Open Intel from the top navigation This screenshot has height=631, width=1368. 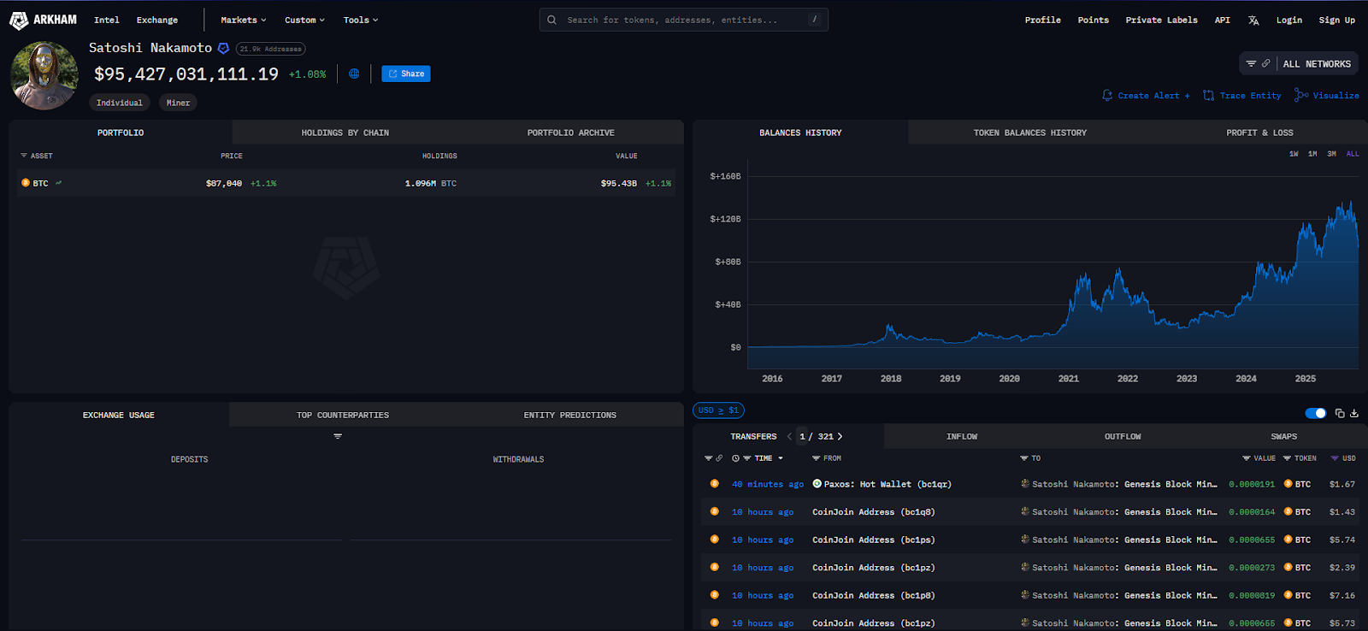pos(107,20)
